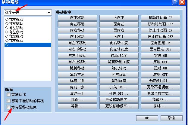
Task: Click the 面向上 button
Action: [x=119, y=37]
